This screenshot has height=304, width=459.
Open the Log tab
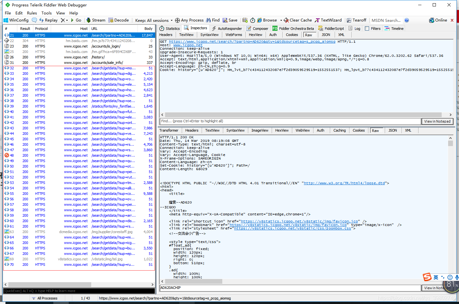[x=354, y=29]
